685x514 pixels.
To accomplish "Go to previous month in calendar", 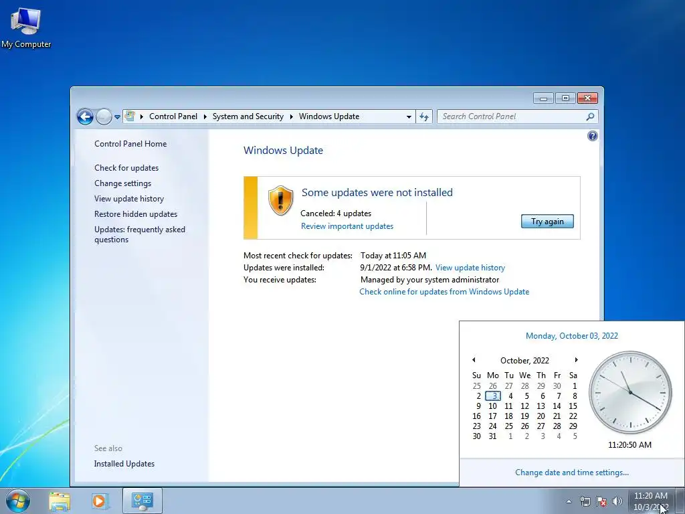I will 474,359.
